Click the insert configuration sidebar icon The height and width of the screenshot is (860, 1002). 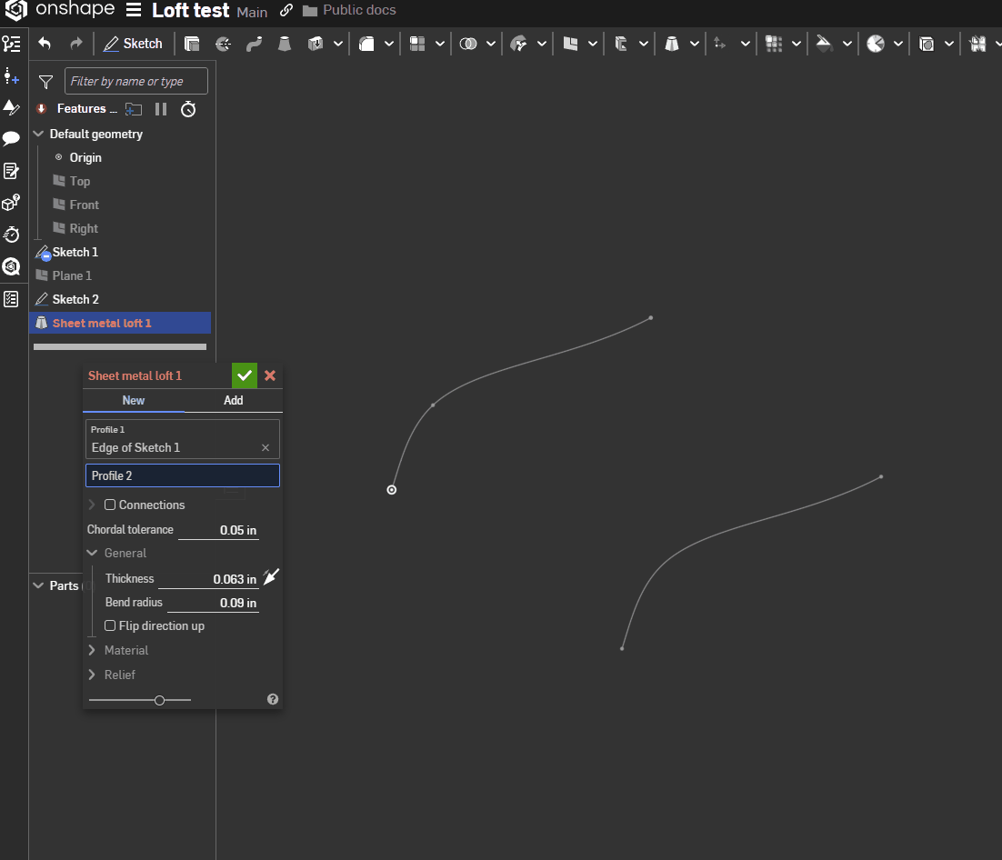click(x=12, y=75)
